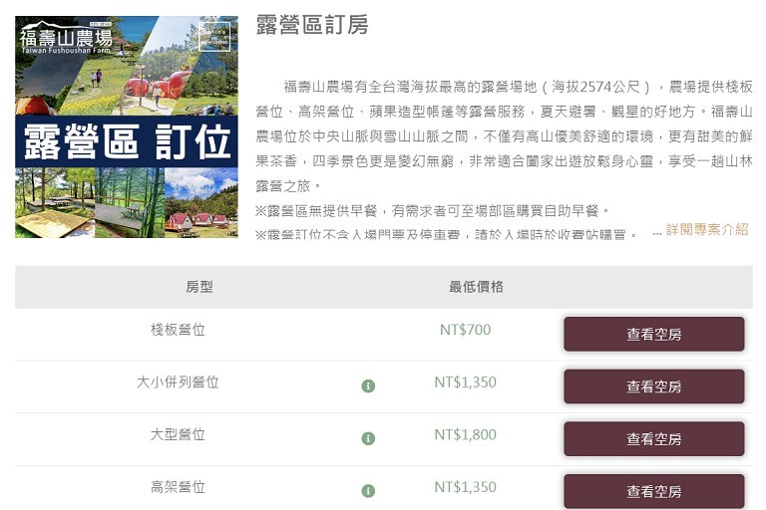Select the 大型營位 room type text
The width and height of the screenshot is (766, 510).
click(178, 434)
